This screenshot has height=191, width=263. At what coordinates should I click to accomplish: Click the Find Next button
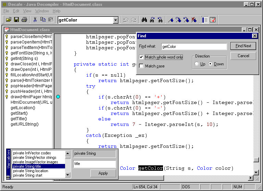[x=243, y=46]
